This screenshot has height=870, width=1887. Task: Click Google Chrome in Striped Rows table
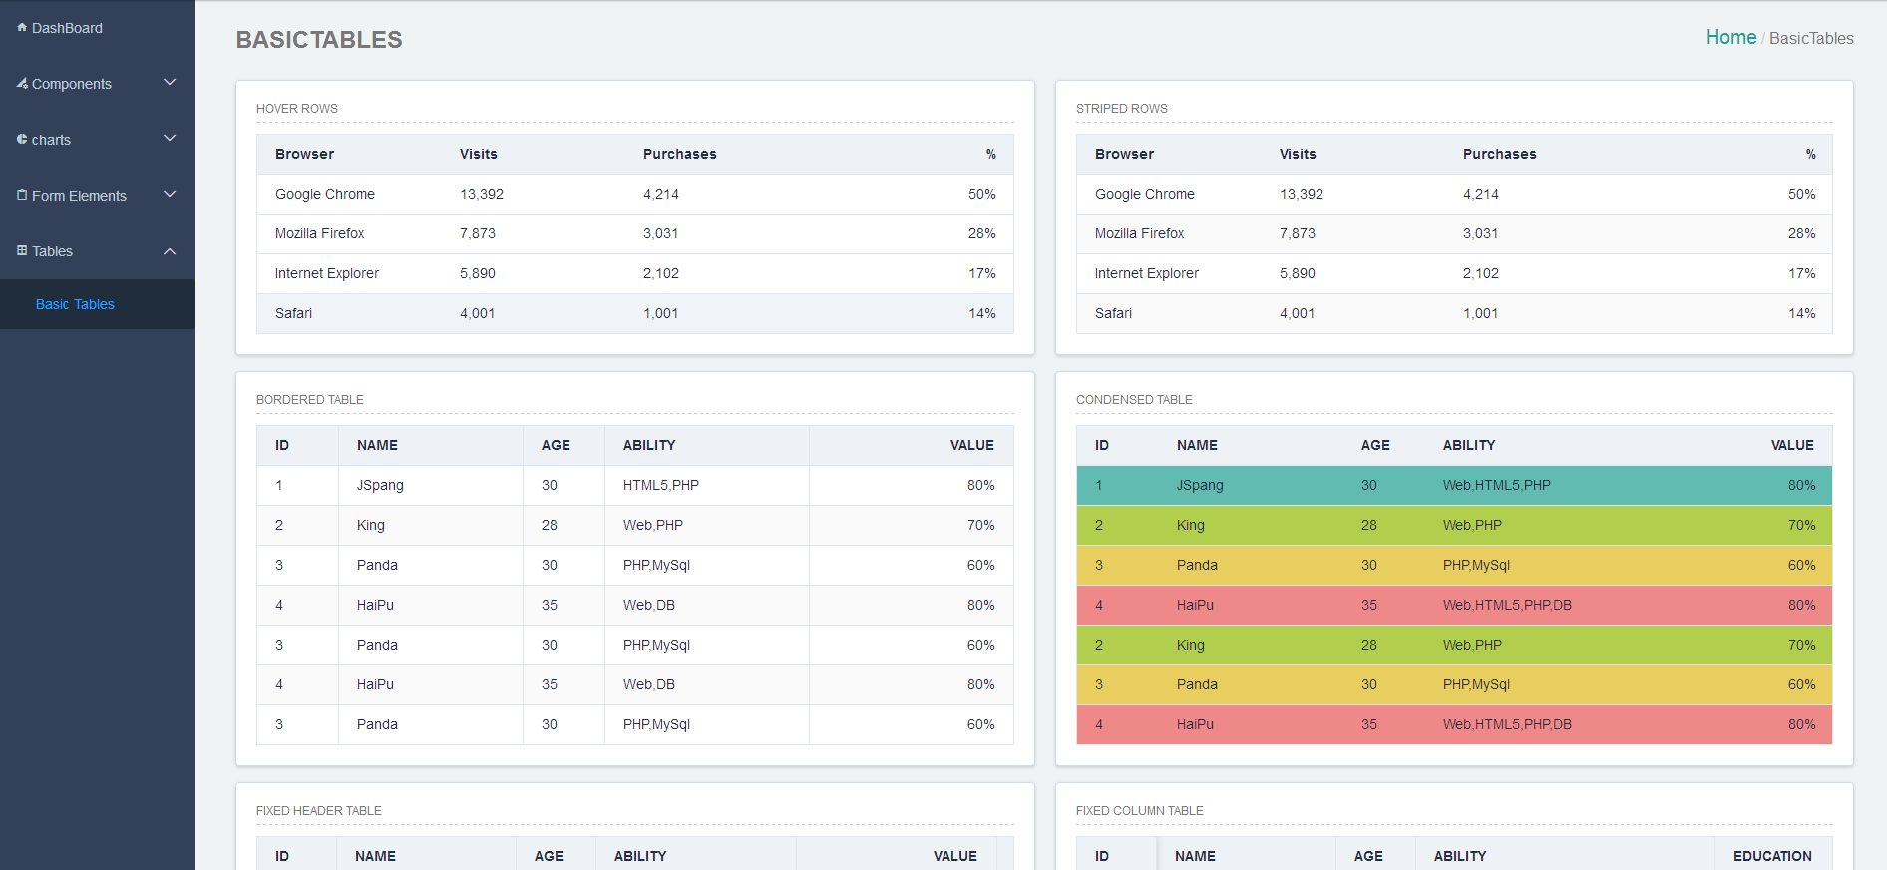[1144, 194]
